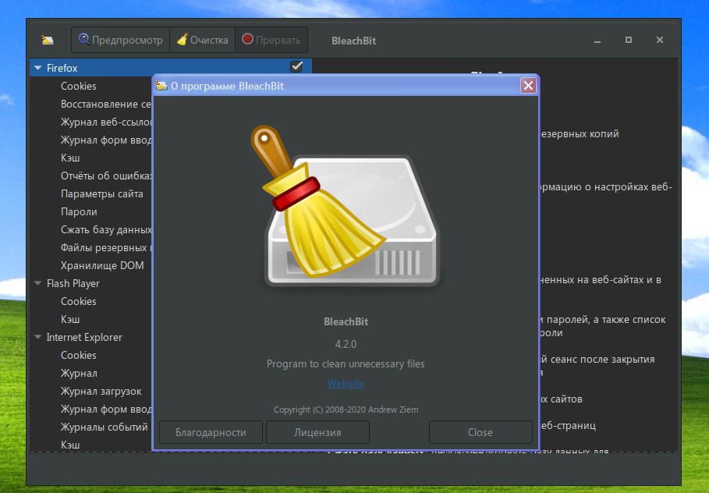Click the Close button in About dialog
Screen dimensions: 709x493
pos(480,432)
